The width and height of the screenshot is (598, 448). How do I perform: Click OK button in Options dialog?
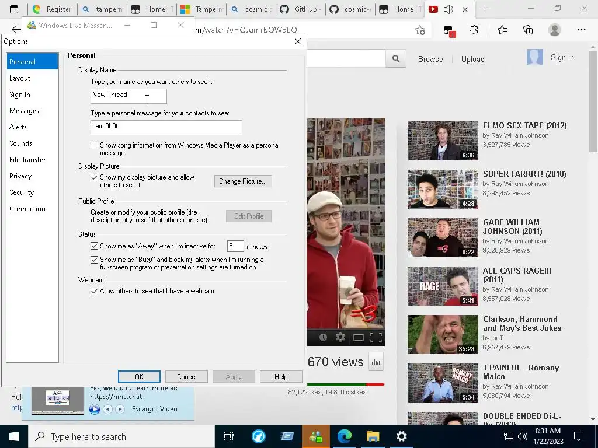point(139,376)
